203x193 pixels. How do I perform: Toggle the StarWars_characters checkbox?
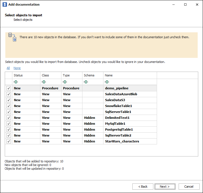(9, 141)
